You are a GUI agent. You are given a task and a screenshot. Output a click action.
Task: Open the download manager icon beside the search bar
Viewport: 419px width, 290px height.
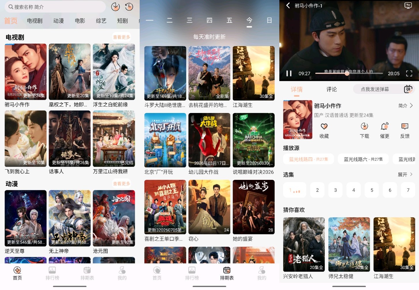coord(115,7)
